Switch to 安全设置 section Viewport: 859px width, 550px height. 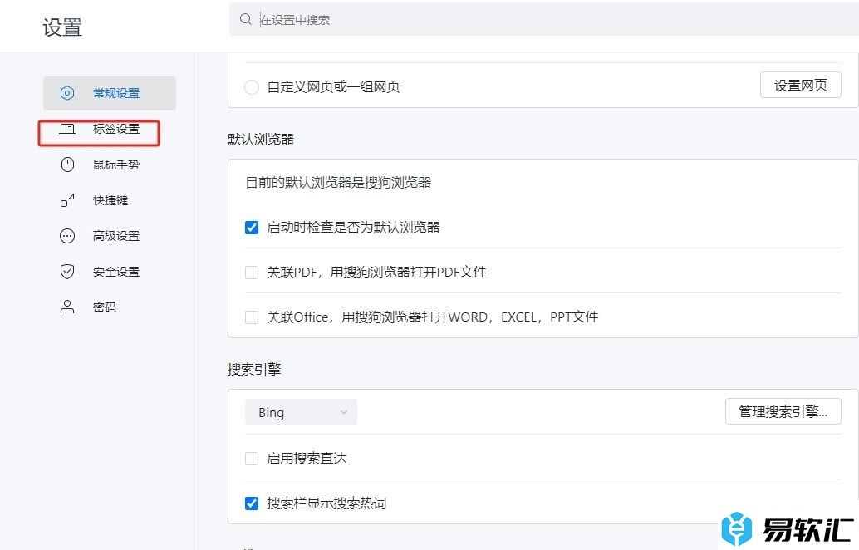[x=110, y=272]
